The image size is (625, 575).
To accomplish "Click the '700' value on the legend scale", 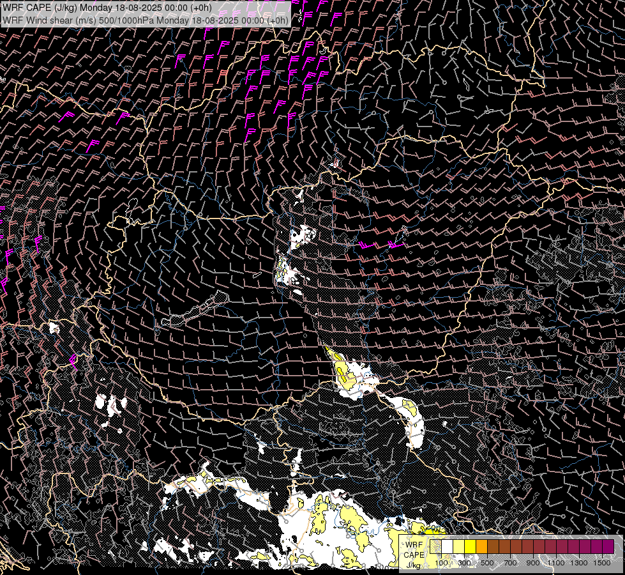I will tap(510, 563).
